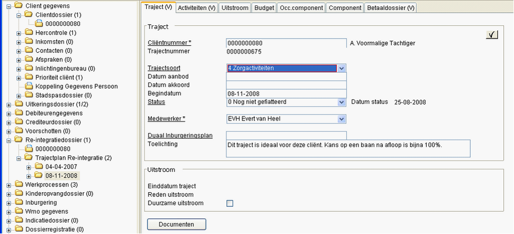Click the Afspraken folder icon

click(29, 59)
